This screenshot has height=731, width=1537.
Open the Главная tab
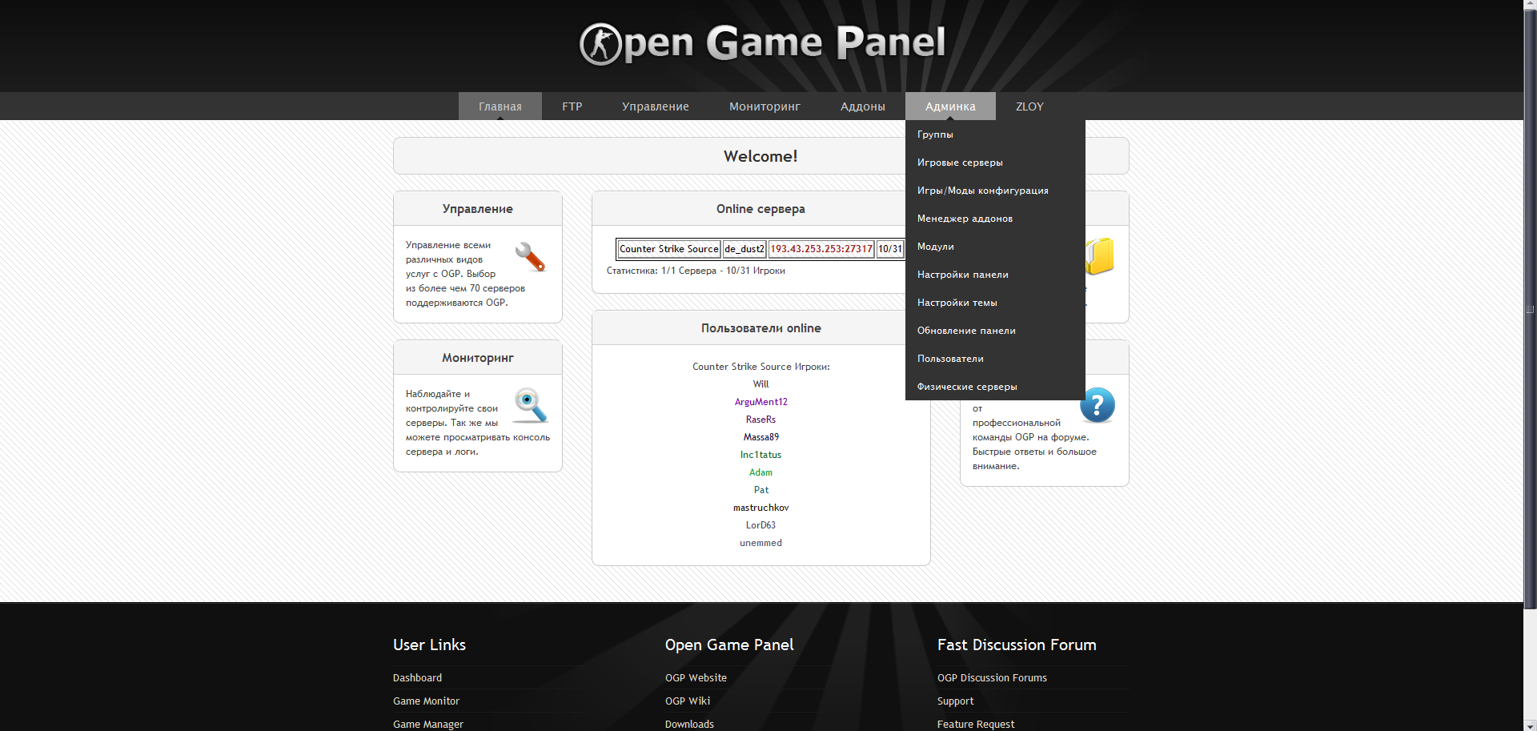point(500,106)
